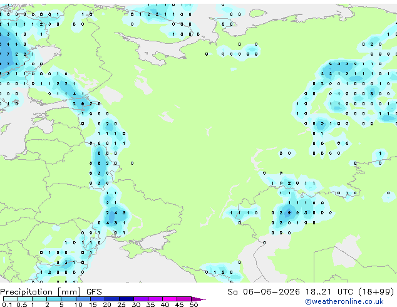Screen dimensions: 397x307
Task: Pick the above-50 mm arrow legend tip
Action: point(198,299)
